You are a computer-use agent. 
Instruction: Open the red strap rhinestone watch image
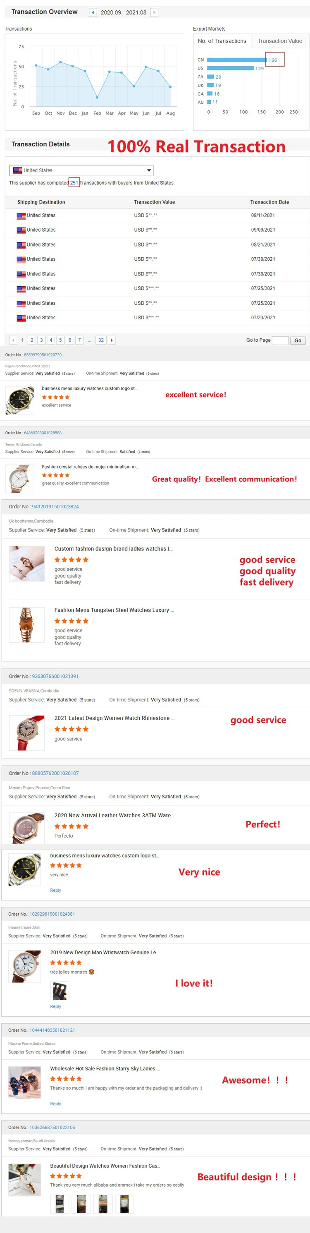(x=27, y=733)
